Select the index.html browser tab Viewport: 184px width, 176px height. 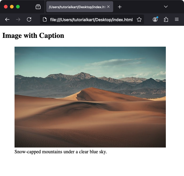click(76, 7)
